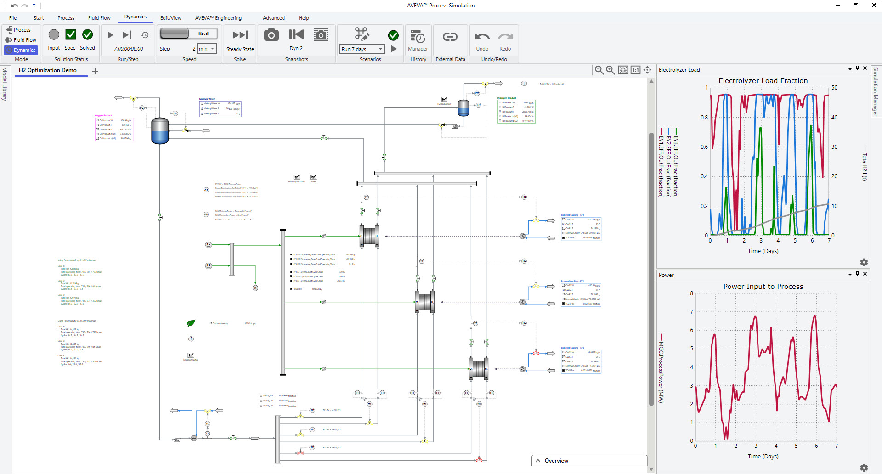Expand the Overview panel
Screen dimensions: 882x474
[538, 461]
